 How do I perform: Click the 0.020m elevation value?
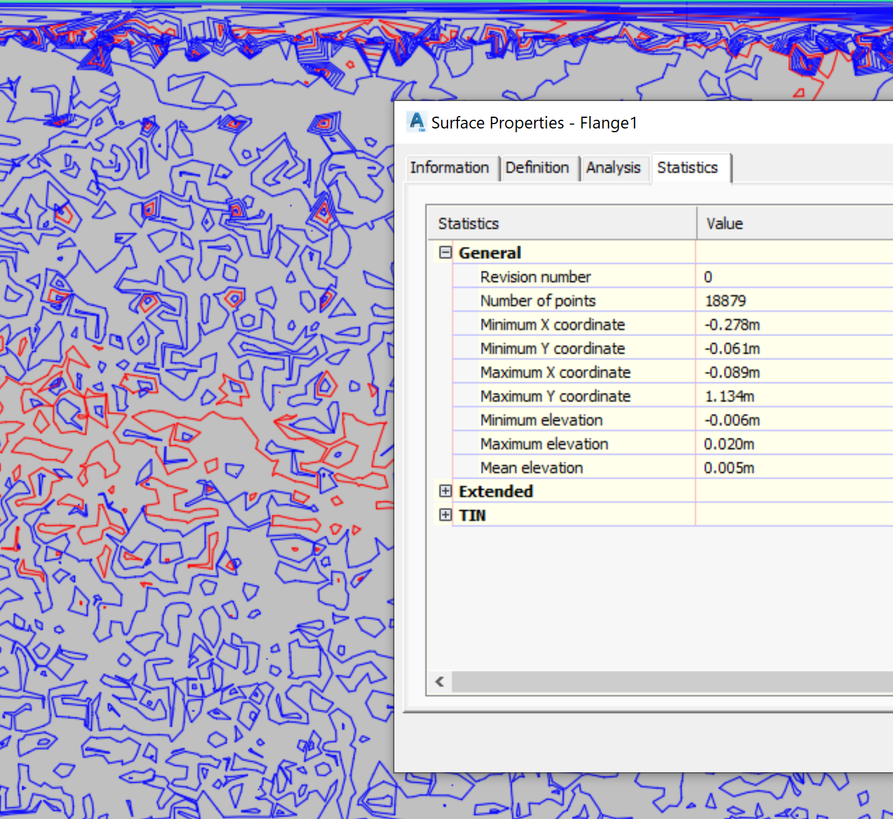tap(729, 443)
